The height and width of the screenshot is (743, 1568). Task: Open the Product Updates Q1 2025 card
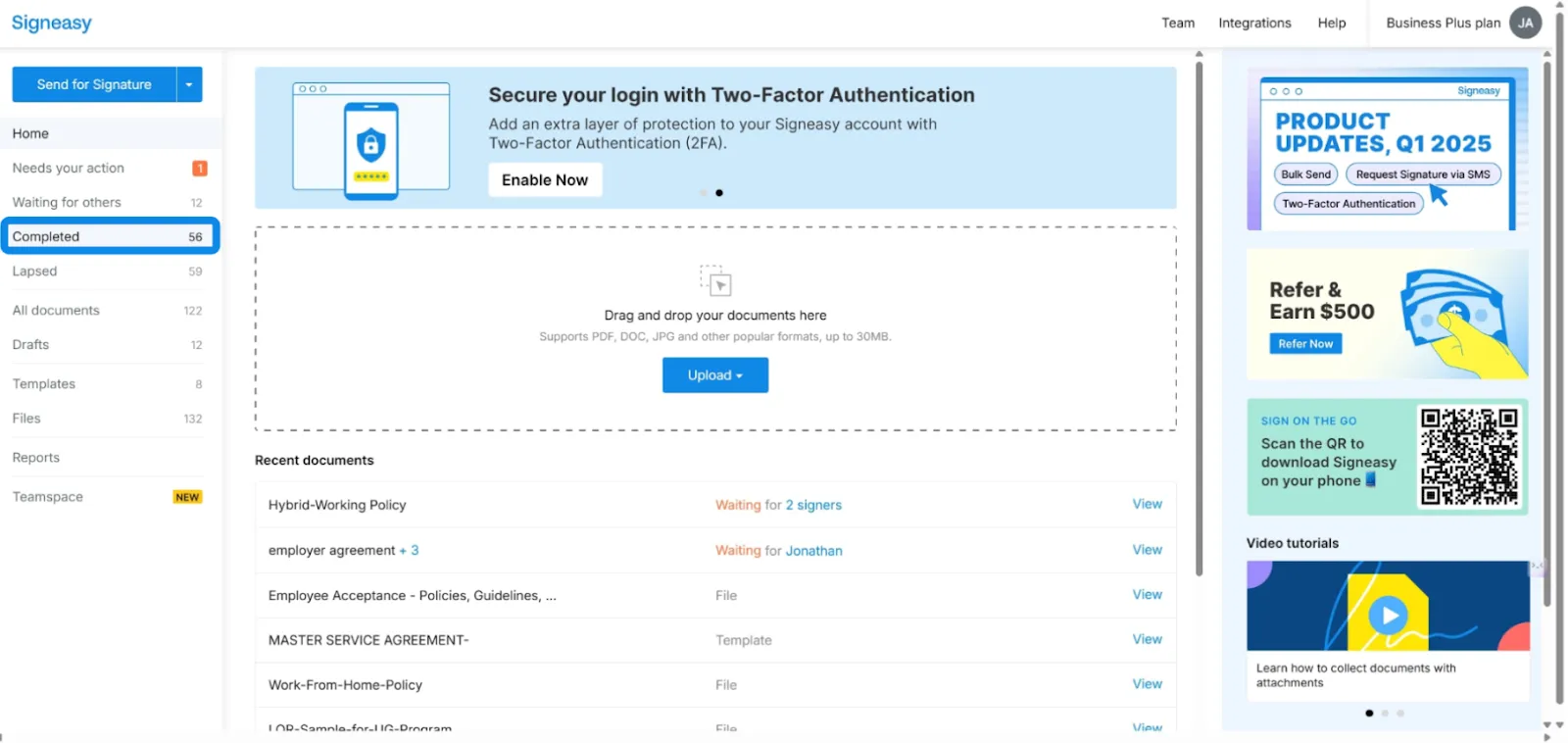1387,149
